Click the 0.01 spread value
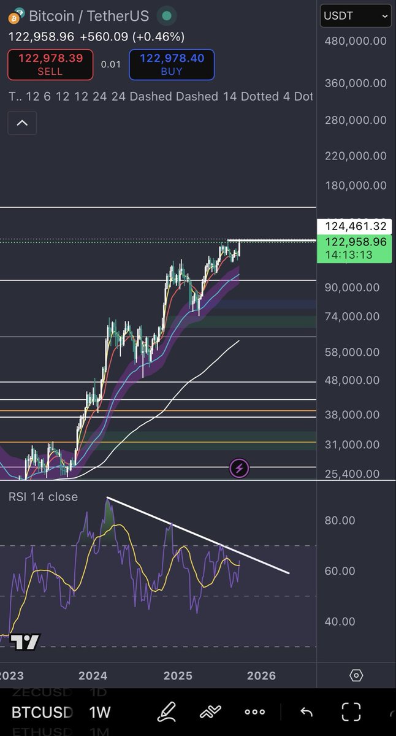Screen dimensions: 396x736 click(111, 64)
